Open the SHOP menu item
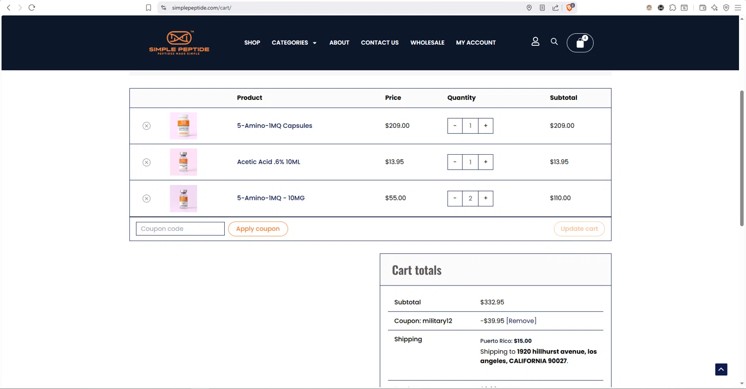Screen dimensions: 746x389 252,43
